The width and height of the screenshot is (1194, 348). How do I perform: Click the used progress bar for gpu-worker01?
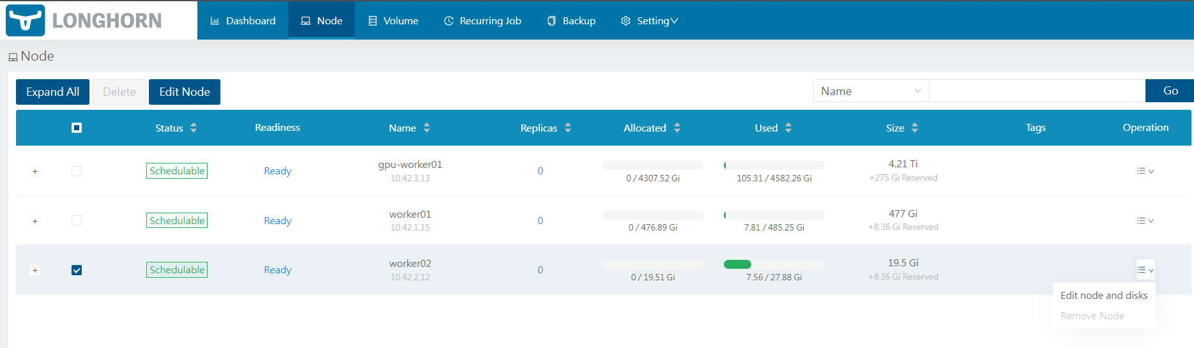pyautogui.click(x=774, y=165)
